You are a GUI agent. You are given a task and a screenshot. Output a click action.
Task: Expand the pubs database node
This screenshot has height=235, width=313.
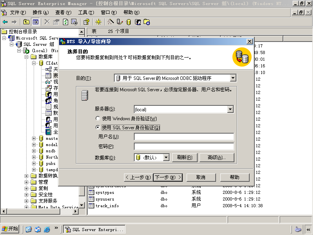pos(34,163)
